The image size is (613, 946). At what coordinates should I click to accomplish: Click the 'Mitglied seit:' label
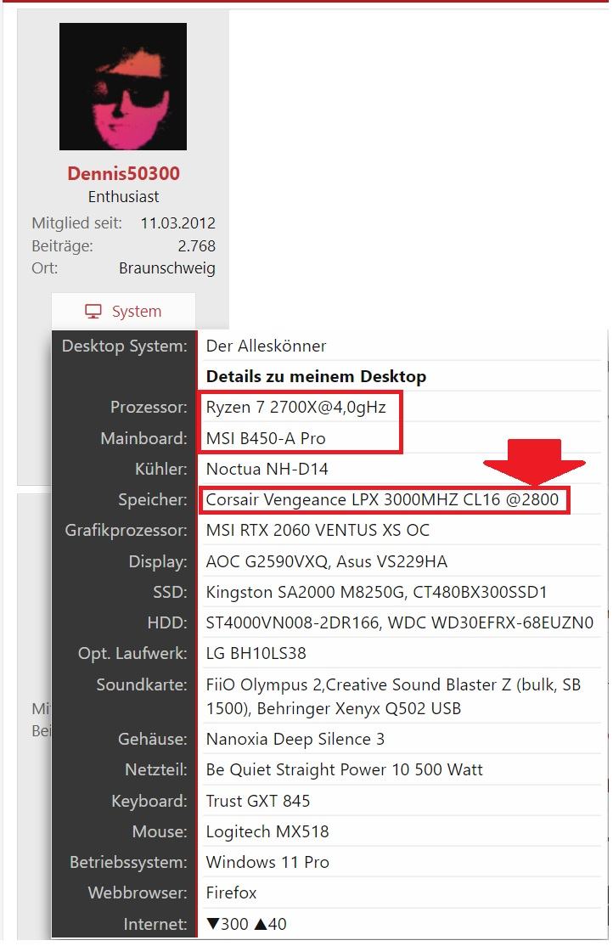tap(76, 223)
